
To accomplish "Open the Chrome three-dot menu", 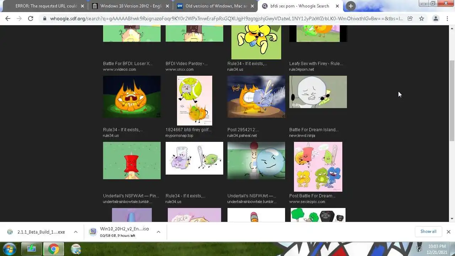I will tap(448, 18).
